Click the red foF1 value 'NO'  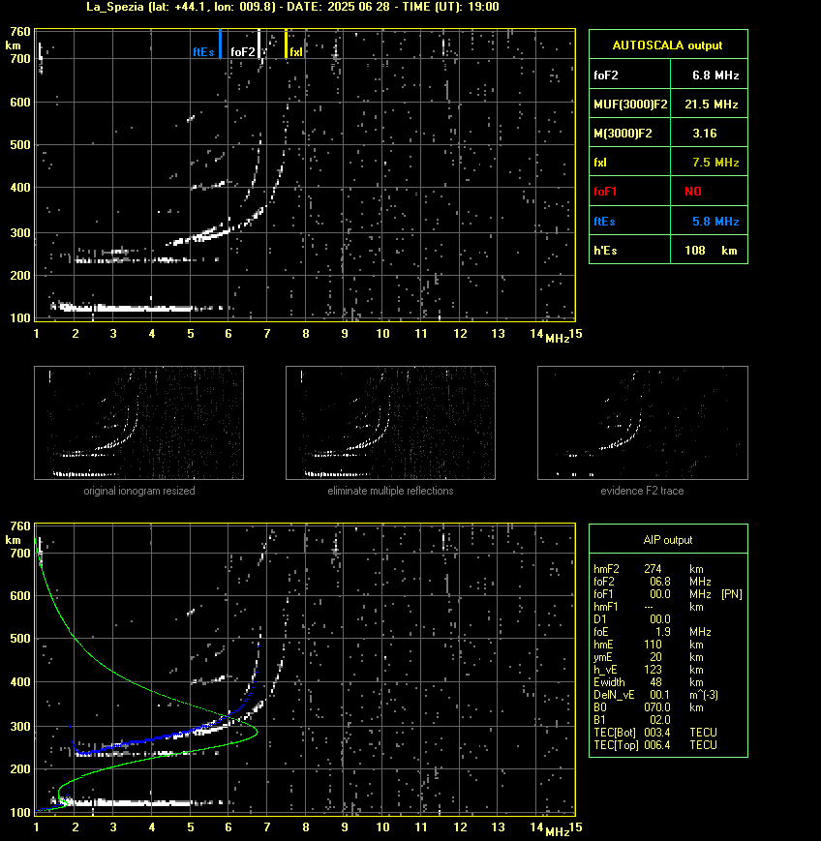(x=693, y=192)
